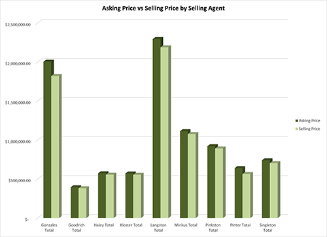Select the chart title text

pyautogui.click(x=163, y=8)
